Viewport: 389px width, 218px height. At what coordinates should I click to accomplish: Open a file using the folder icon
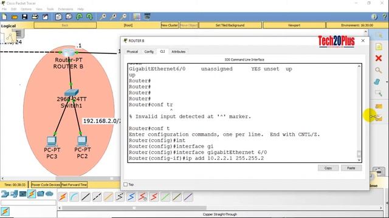coord(15,17)
